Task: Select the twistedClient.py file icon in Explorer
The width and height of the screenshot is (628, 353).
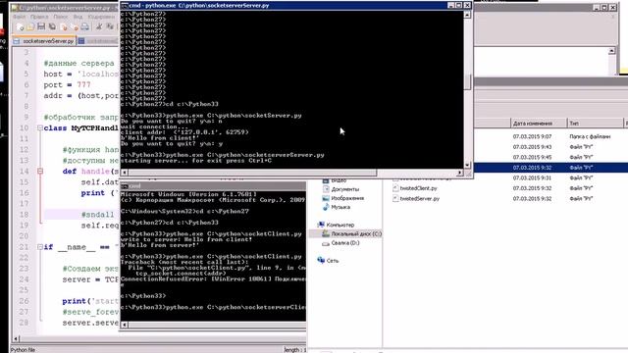Action: point(395,188)
